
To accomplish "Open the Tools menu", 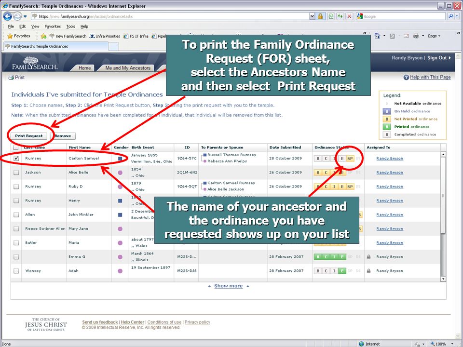I will tap(70, 26).
